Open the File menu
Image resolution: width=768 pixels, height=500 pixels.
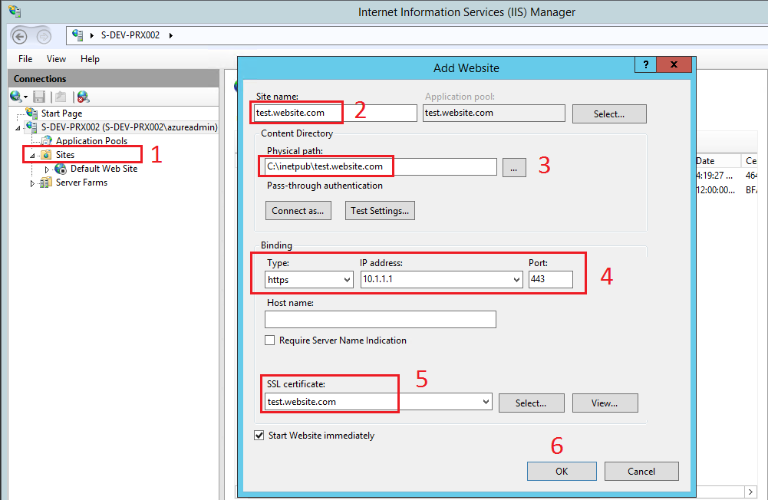(25, 59)
